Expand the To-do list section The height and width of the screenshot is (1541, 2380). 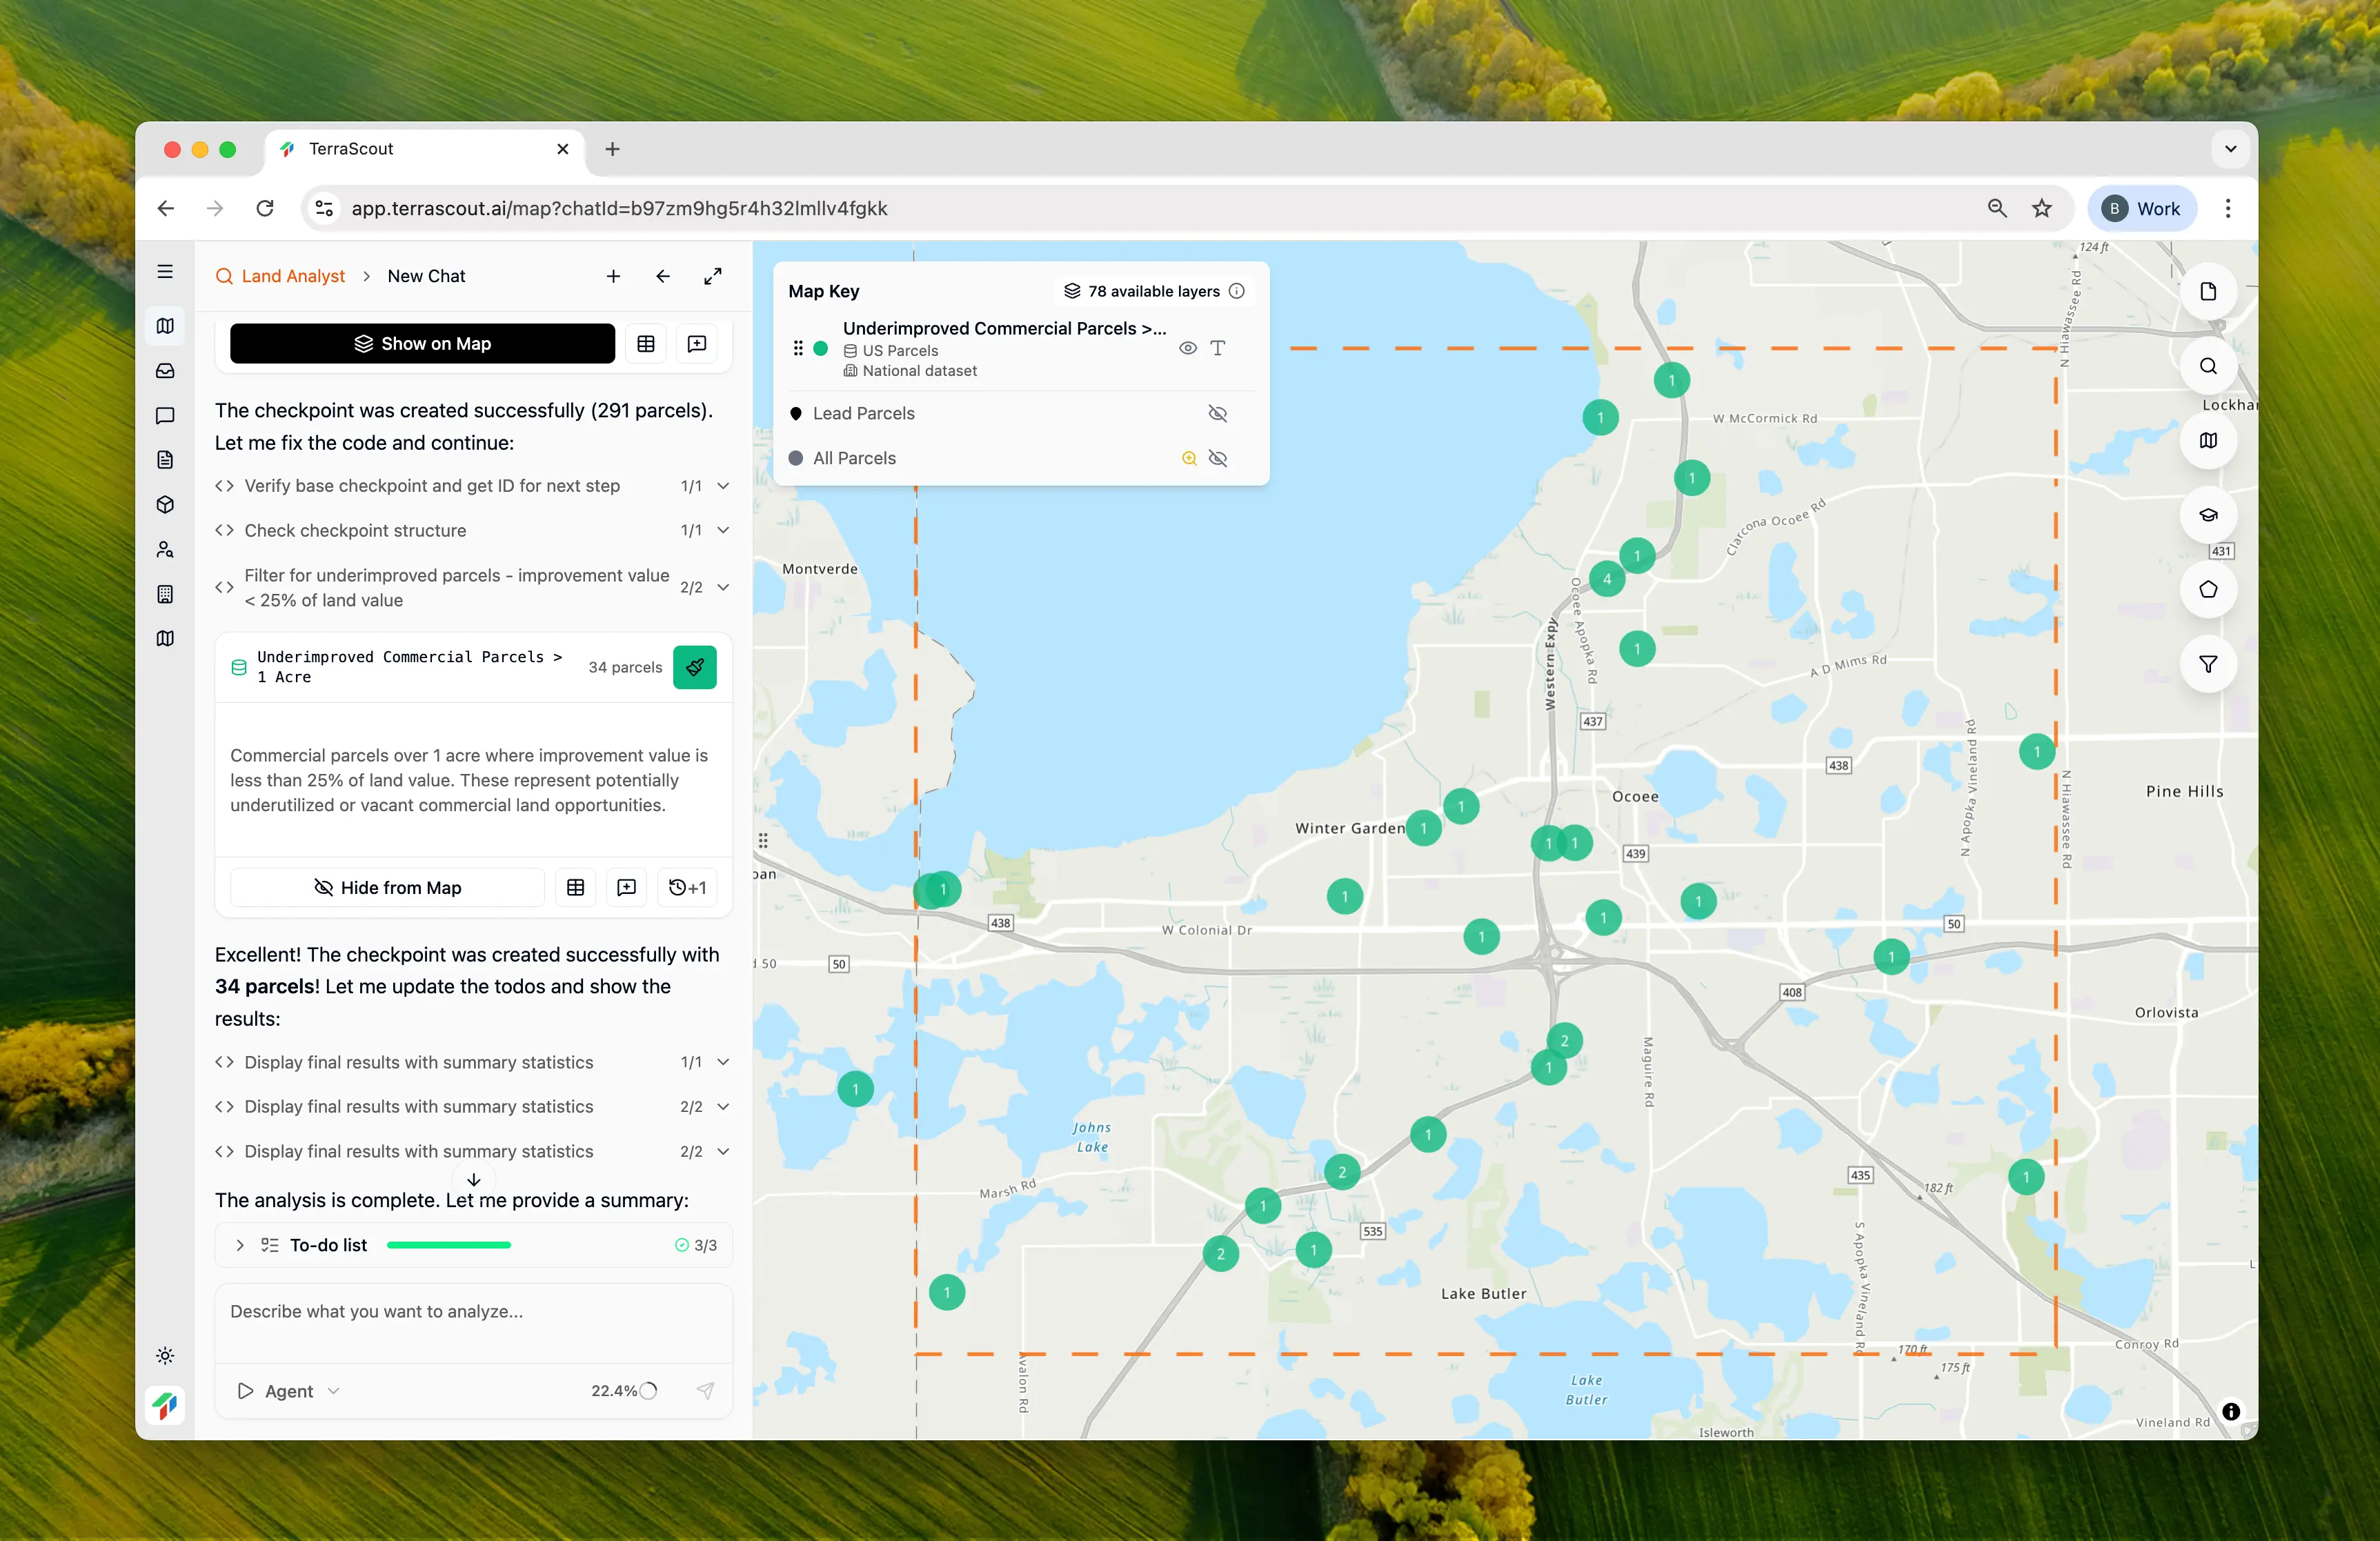pos(240,1245)
